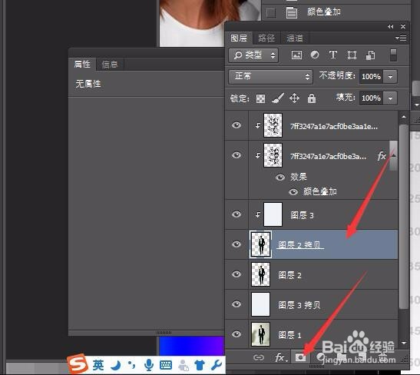The image size is (420, 375).
Task: Select the 图层 2 layer name
Action: [289, 275]
